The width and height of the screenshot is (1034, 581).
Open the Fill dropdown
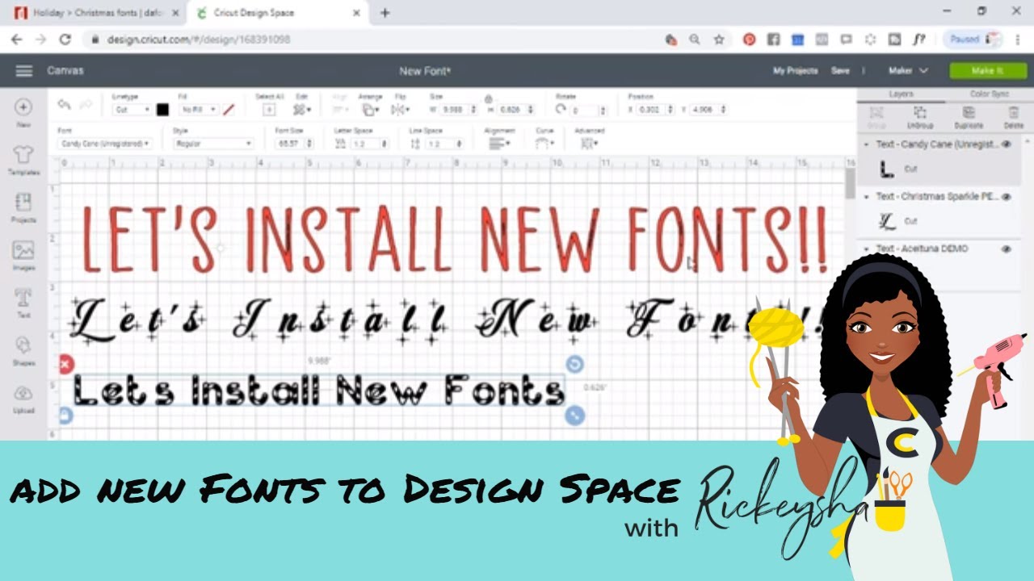(199, 109)
